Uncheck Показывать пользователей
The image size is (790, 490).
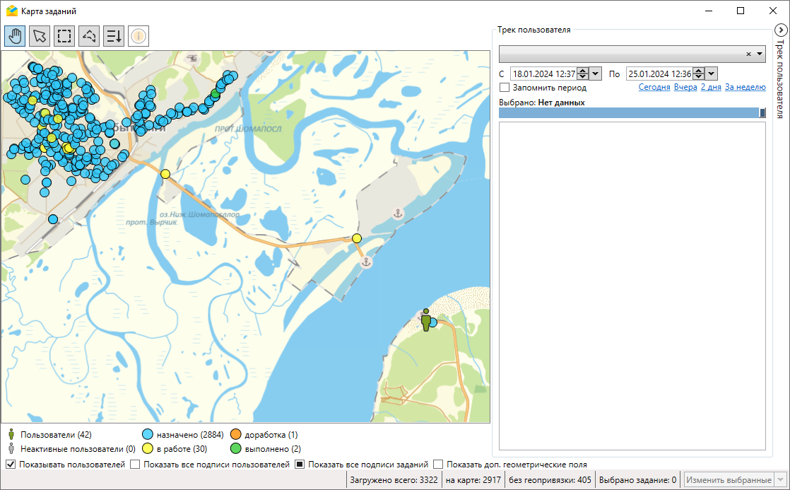click(11, 465)
